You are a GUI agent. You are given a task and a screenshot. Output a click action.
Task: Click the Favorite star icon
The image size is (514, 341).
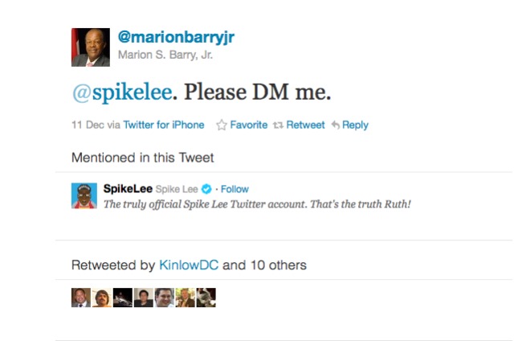(x=221, y=125)
